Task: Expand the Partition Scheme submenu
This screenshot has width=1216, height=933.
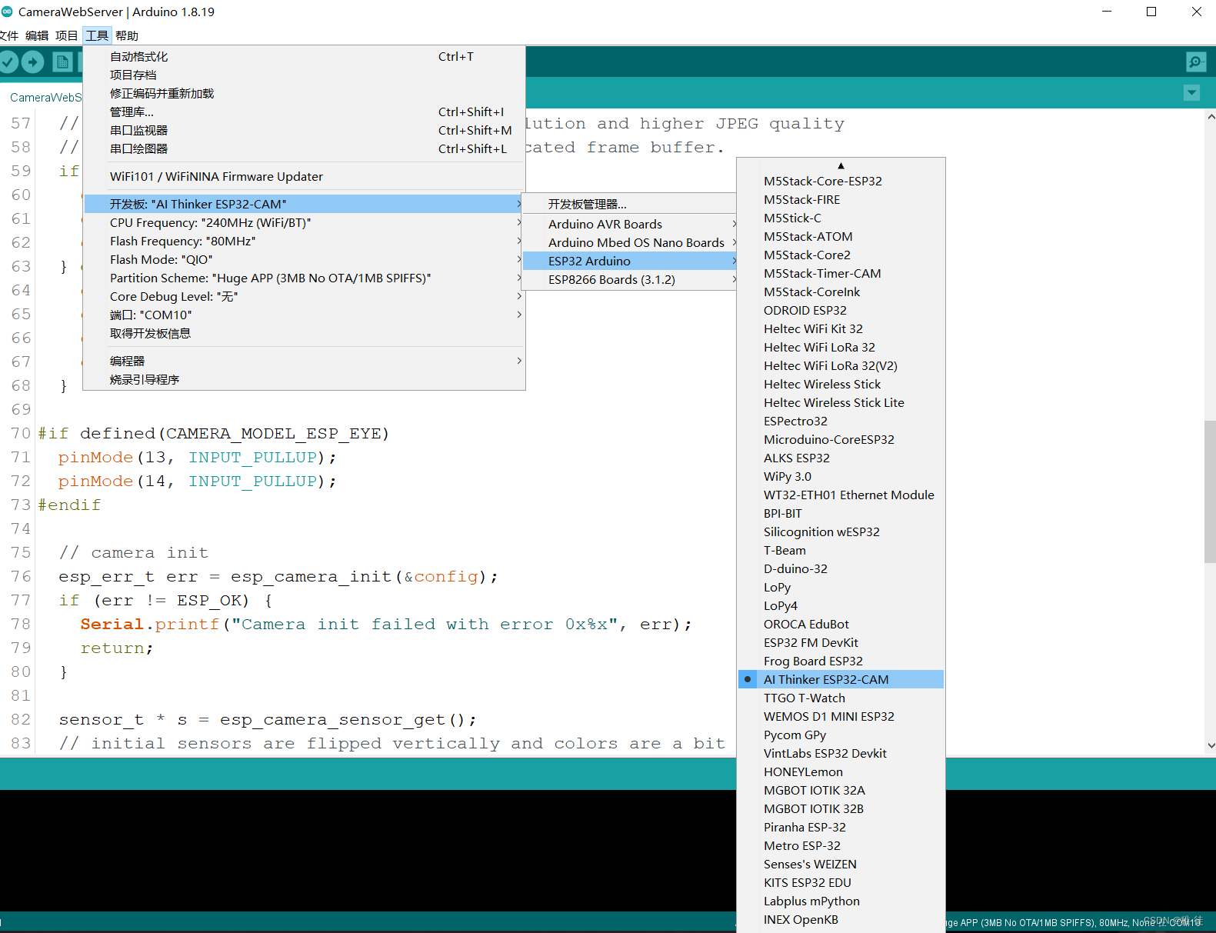Action: (304, 278)
